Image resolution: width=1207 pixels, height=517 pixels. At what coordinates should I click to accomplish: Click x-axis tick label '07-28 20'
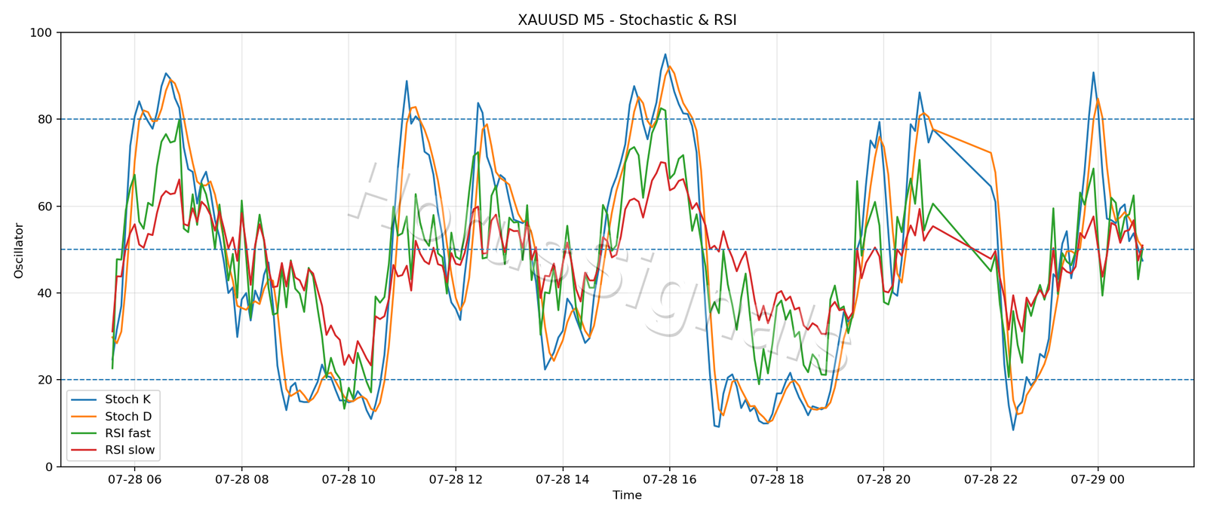pos(883,480)
